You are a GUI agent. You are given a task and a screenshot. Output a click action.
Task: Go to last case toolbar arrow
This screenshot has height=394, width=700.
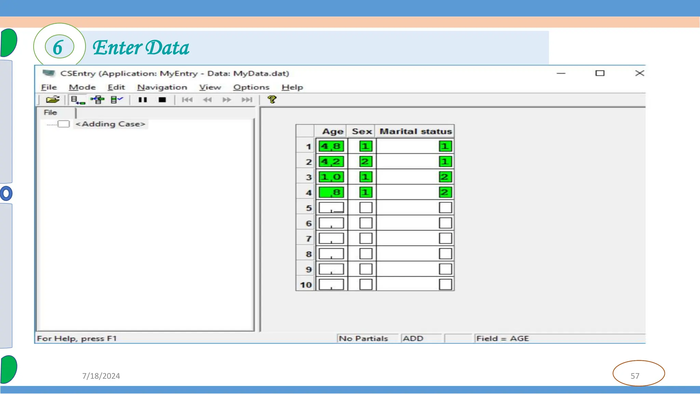247,100
